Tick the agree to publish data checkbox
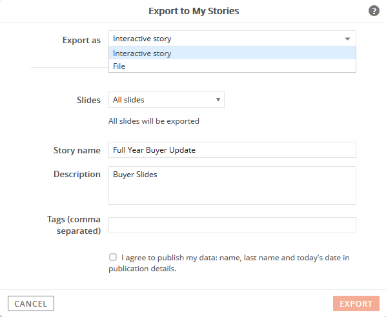This screenshot has height=317, width=386. (x=113, y=257)
